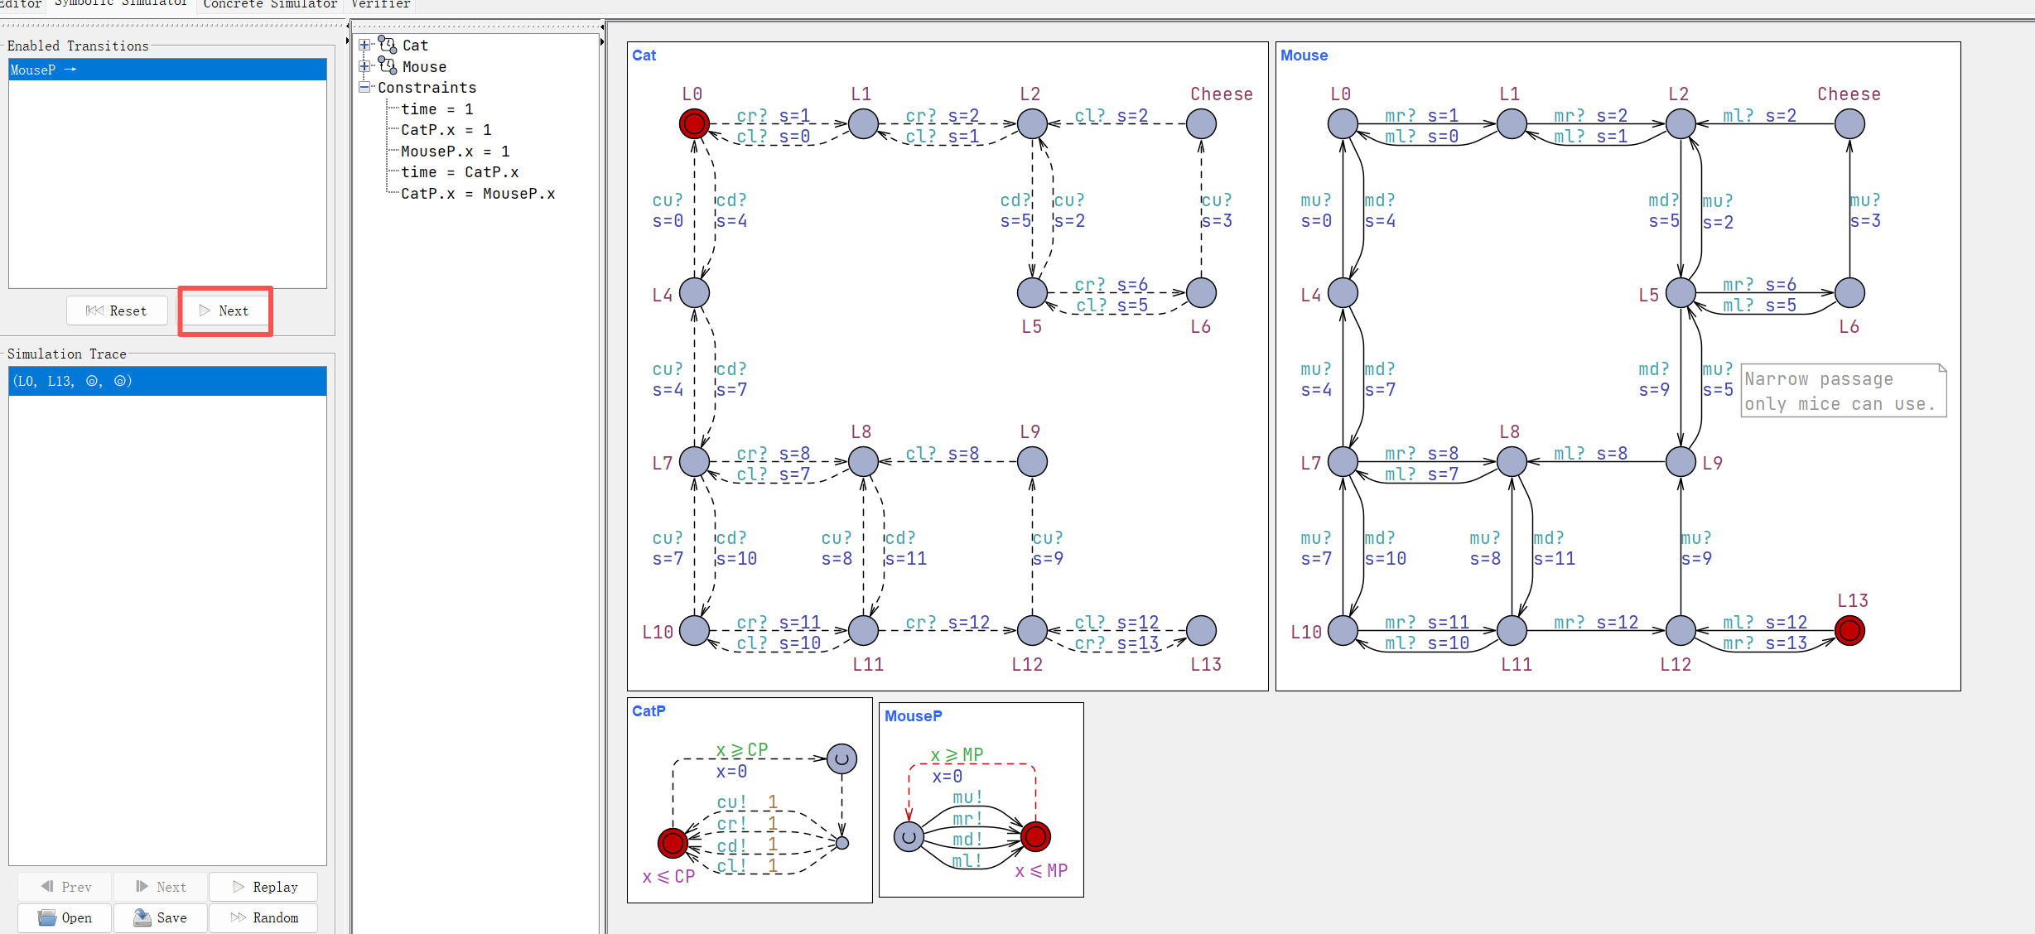
Task: Click the Random simulation button
Action: pyautogui.click(x=263, y=917)
